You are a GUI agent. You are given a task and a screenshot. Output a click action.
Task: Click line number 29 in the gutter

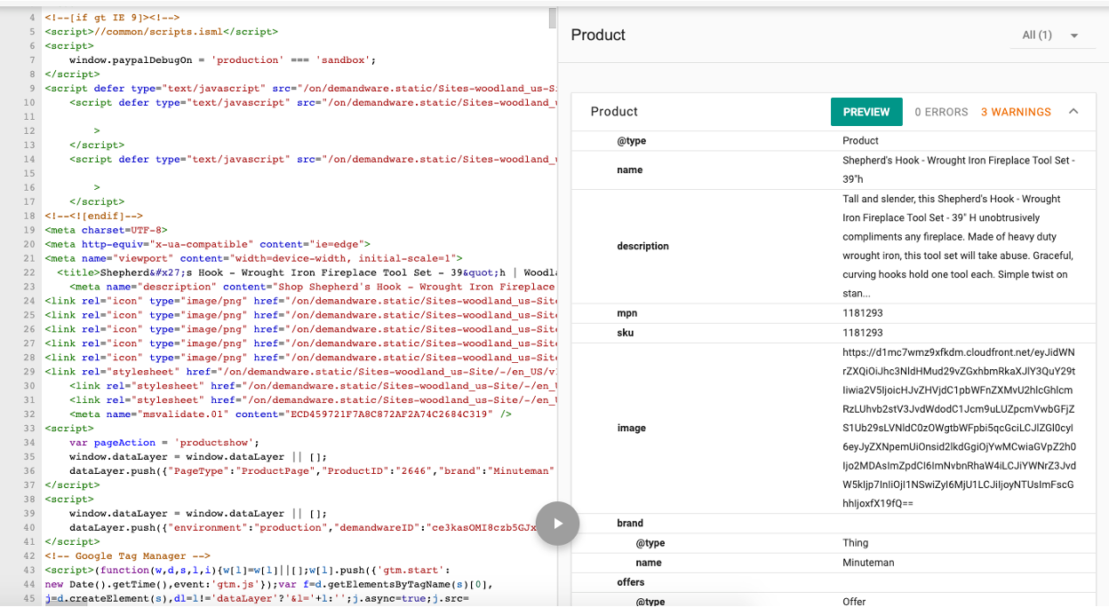pyautogui.click(x=29, y=373)
